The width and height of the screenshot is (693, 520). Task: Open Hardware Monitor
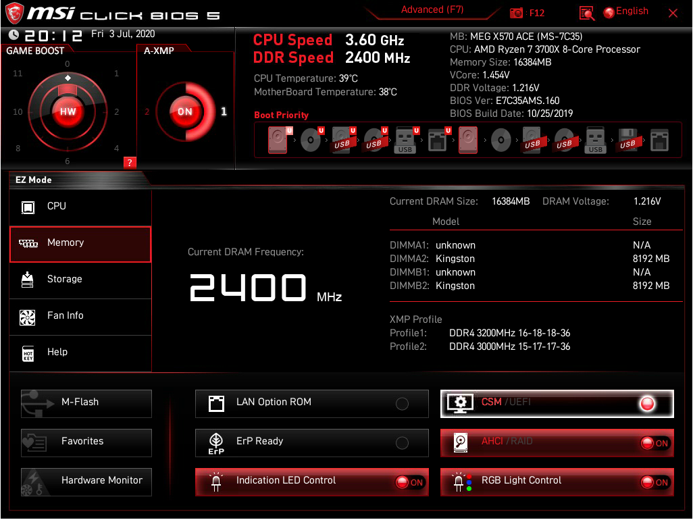(86, 482)
